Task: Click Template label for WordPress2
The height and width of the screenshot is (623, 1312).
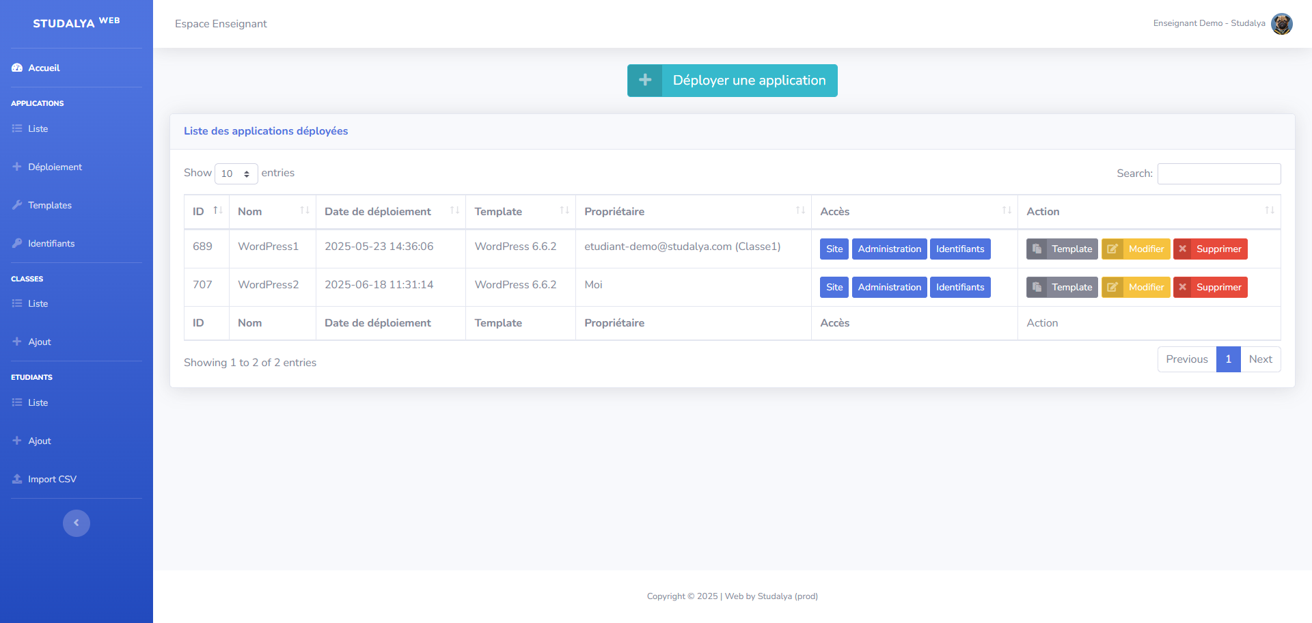Action: [1071, 288]
